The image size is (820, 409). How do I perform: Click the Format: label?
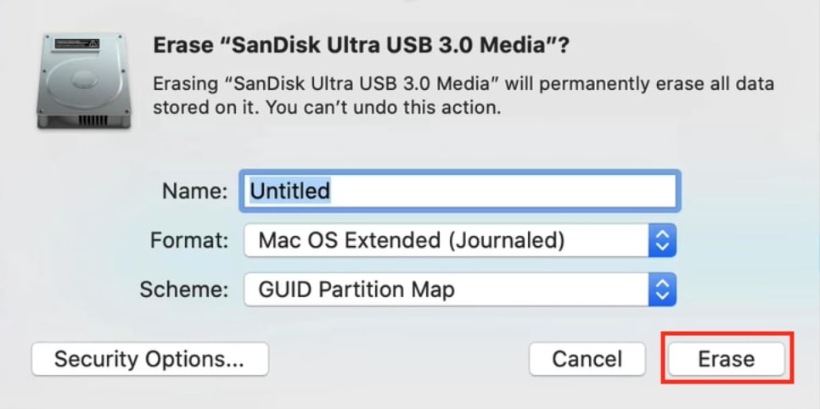click(x=189, y=241)
